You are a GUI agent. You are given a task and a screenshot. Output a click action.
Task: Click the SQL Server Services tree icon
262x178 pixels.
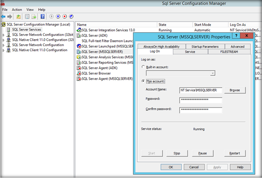point(8,30)
